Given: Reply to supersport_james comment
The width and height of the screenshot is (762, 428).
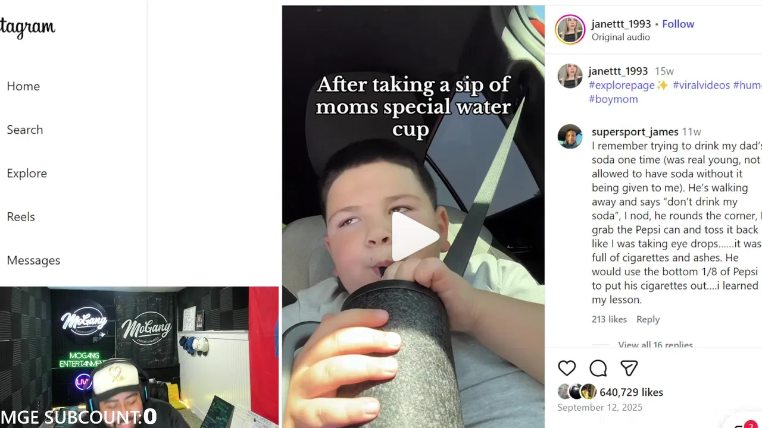Looking at the screenshot, I should point(648,319).
